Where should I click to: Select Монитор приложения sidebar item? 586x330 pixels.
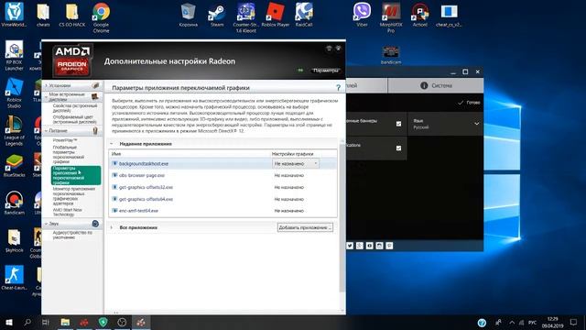click(74, 196)
